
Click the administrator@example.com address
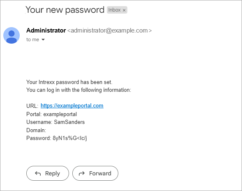point(109,30)
